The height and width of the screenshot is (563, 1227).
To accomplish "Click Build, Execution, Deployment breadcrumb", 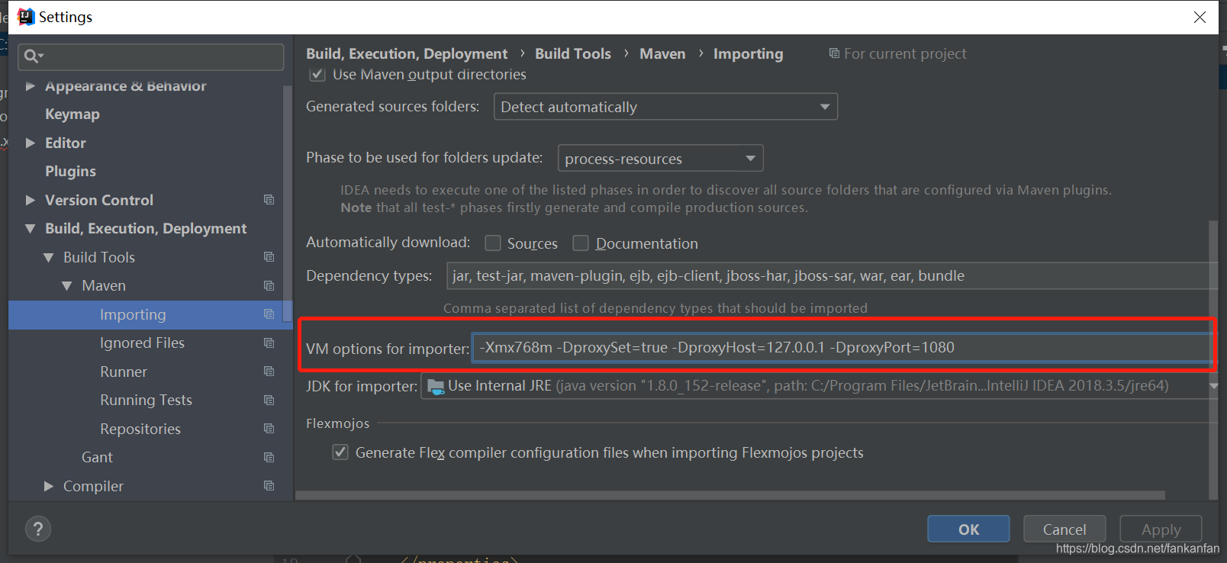I will [x=407, y=53].
